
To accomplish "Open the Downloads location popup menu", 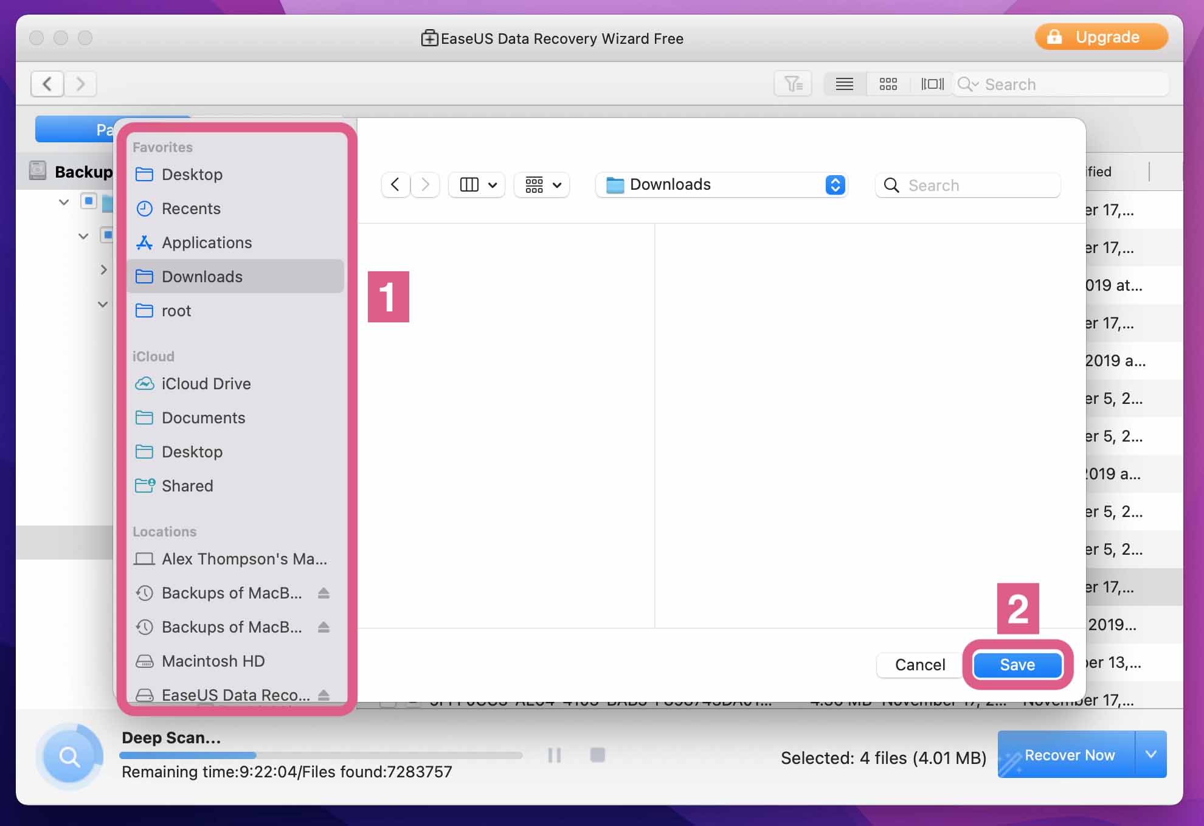I will click(x=722, y=184).
